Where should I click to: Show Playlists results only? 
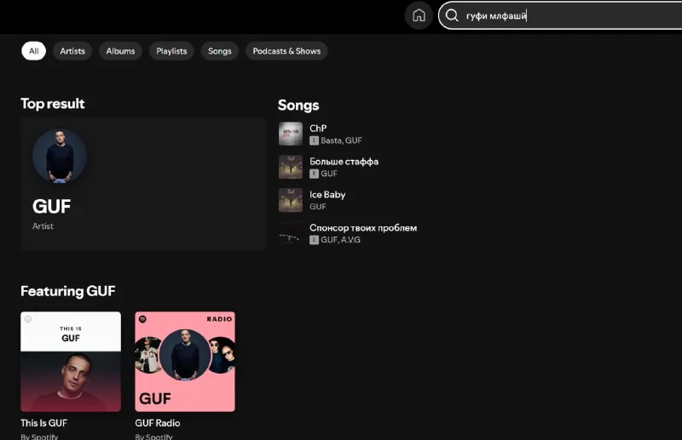tap(171, 51)
